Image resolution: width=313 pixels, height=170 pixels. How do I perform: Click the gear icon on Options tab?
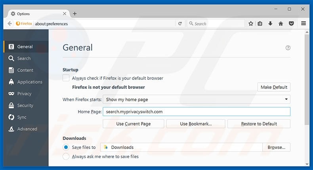pos(13,14)
